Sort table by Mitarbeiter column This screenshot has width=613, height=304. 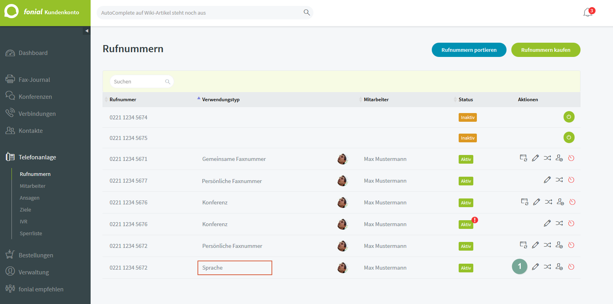click(376, 100)
